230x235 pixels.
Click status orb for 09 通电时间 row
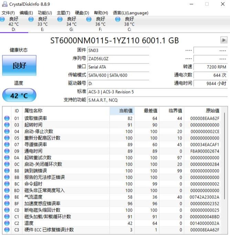[7, 151]
